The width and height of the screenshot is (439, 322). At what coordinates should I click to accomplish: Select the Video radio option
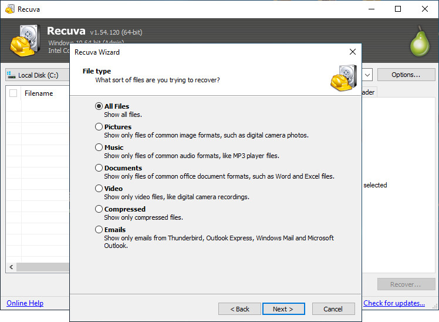(x=99, y=189)
